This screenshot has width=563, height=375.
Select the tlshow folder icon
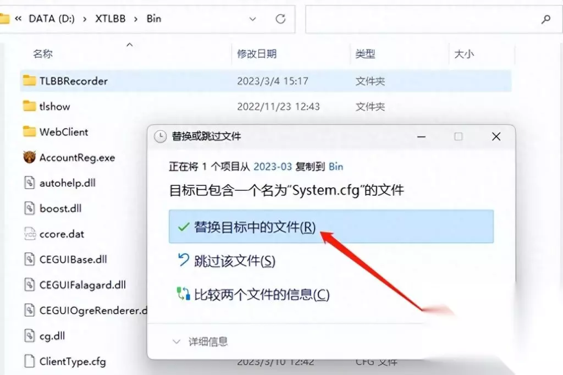(x=30, y=106)
